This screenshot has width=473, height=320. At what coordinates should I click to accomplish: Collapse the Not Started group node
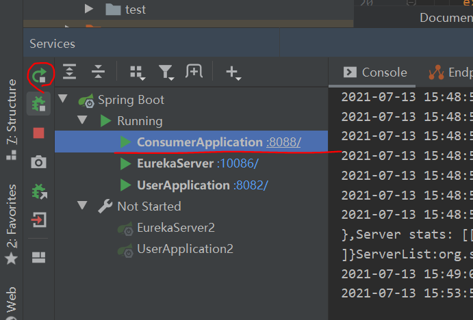pos(82,205)
